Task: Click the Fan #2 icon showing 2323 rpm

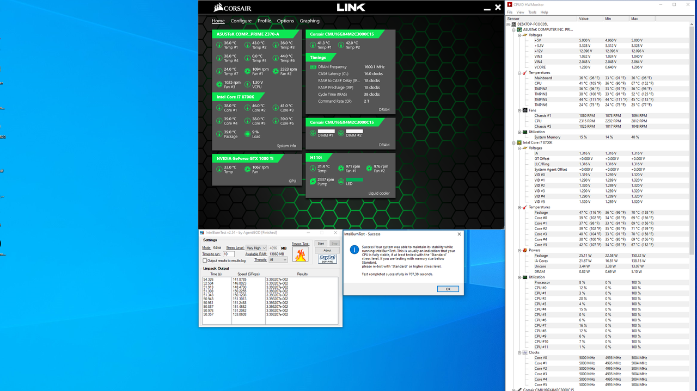Action: click(x=276, y=71)
